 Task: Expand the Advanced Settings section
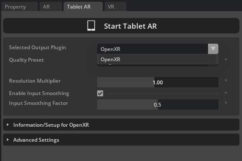(121, 140)
